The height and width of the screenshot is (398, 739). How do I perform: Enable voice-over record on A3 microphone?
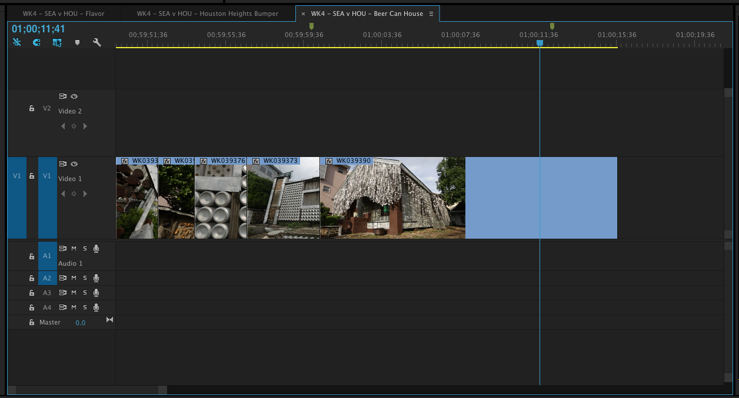(96, 293)
